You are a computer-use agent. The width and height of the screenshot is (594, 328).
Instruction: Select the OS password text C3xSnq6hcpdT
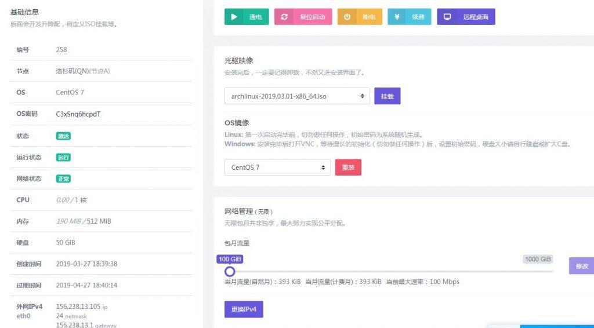point(78,114)
